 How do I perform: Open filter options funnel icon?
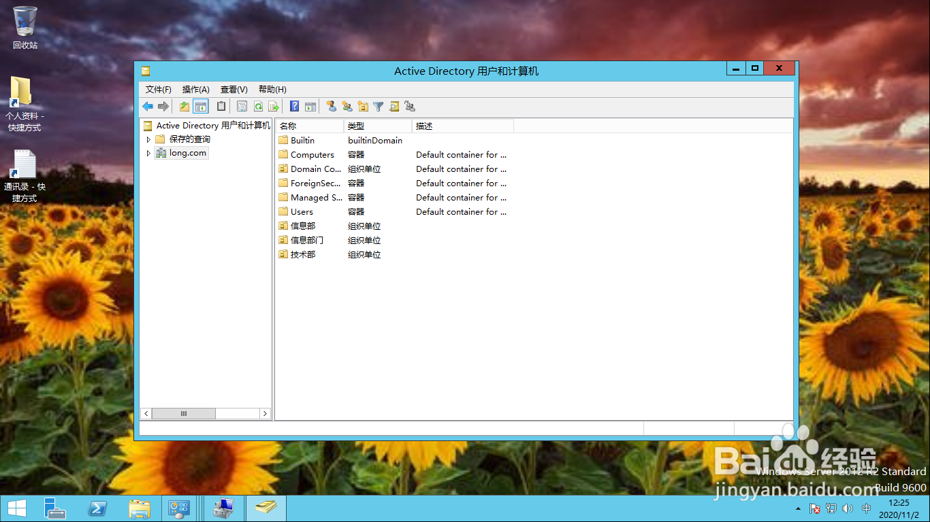(379, 107)
